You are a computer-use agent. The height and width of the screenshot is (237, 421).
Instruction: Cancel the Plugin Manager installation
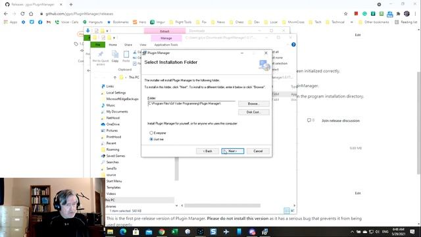tap(258, 151)
